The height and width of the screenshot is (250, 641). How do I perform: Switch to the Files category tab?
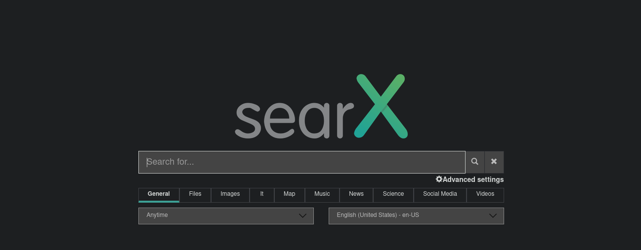coord(195,195)
